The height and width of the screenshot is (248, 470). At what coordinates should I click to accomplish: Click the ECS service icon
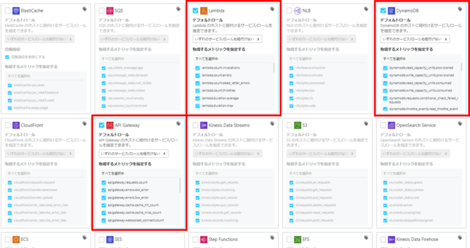click(16, 240)
